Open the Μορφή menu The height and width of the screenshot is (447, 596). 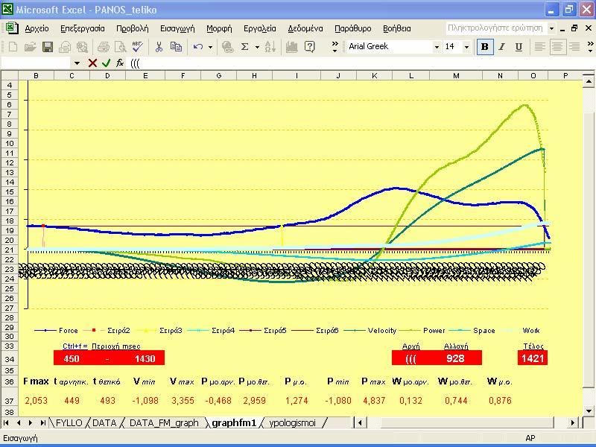pyautogui.click(x=219, y=28)
